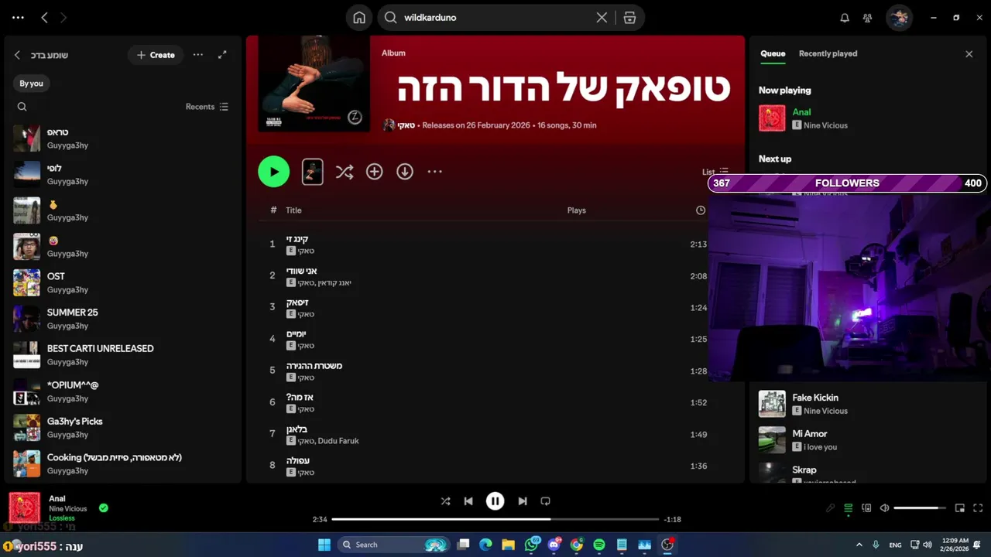This screenshot has height=557, width=991.
Task: Open Discord from the taskbar
Action: click(x=554, y=545)
